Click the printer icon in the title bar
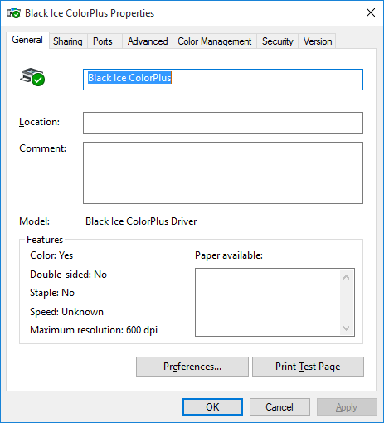 (x=14, y=13)
